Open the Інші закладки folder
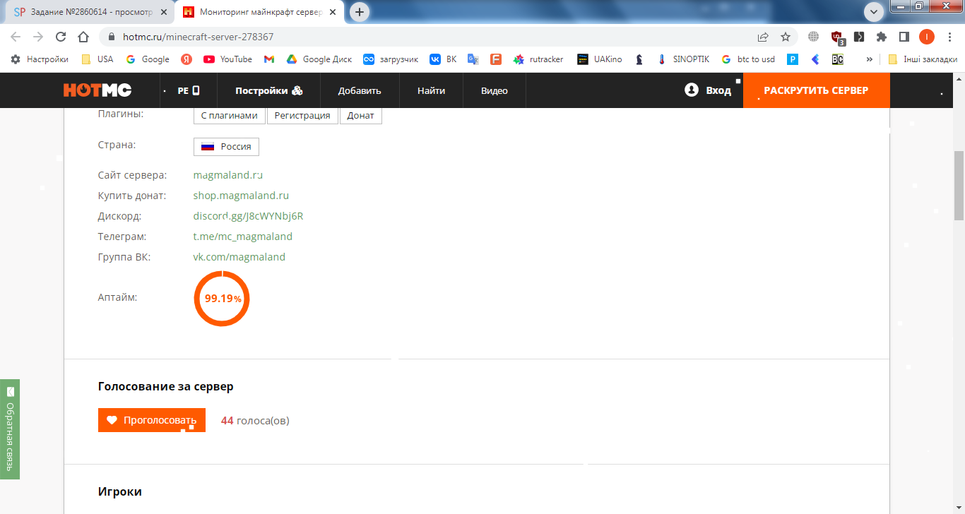The height and width of the screenshot is (514, 965). [x=923, y=59]
